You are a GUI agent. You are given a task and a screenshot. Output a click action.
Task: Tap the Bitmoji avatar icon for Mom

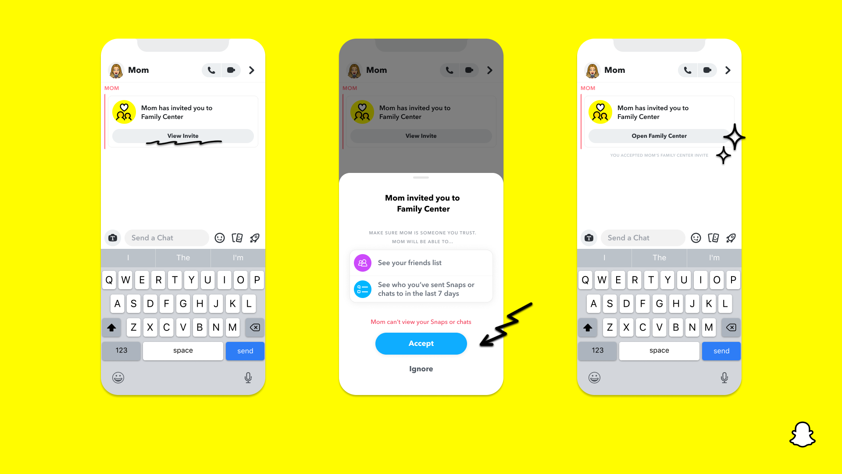tap(116, 69)
